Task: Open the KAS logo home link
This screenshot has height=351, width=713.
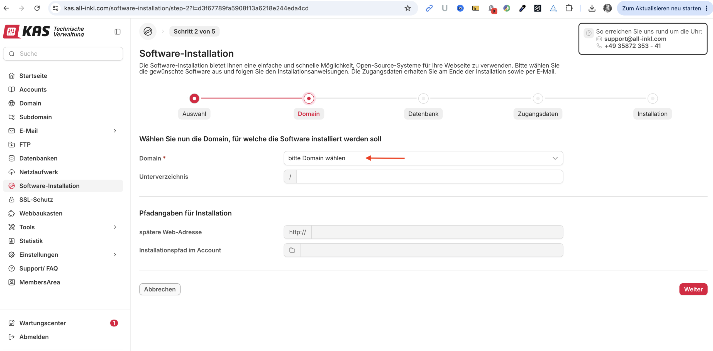Action: point(44,31)
